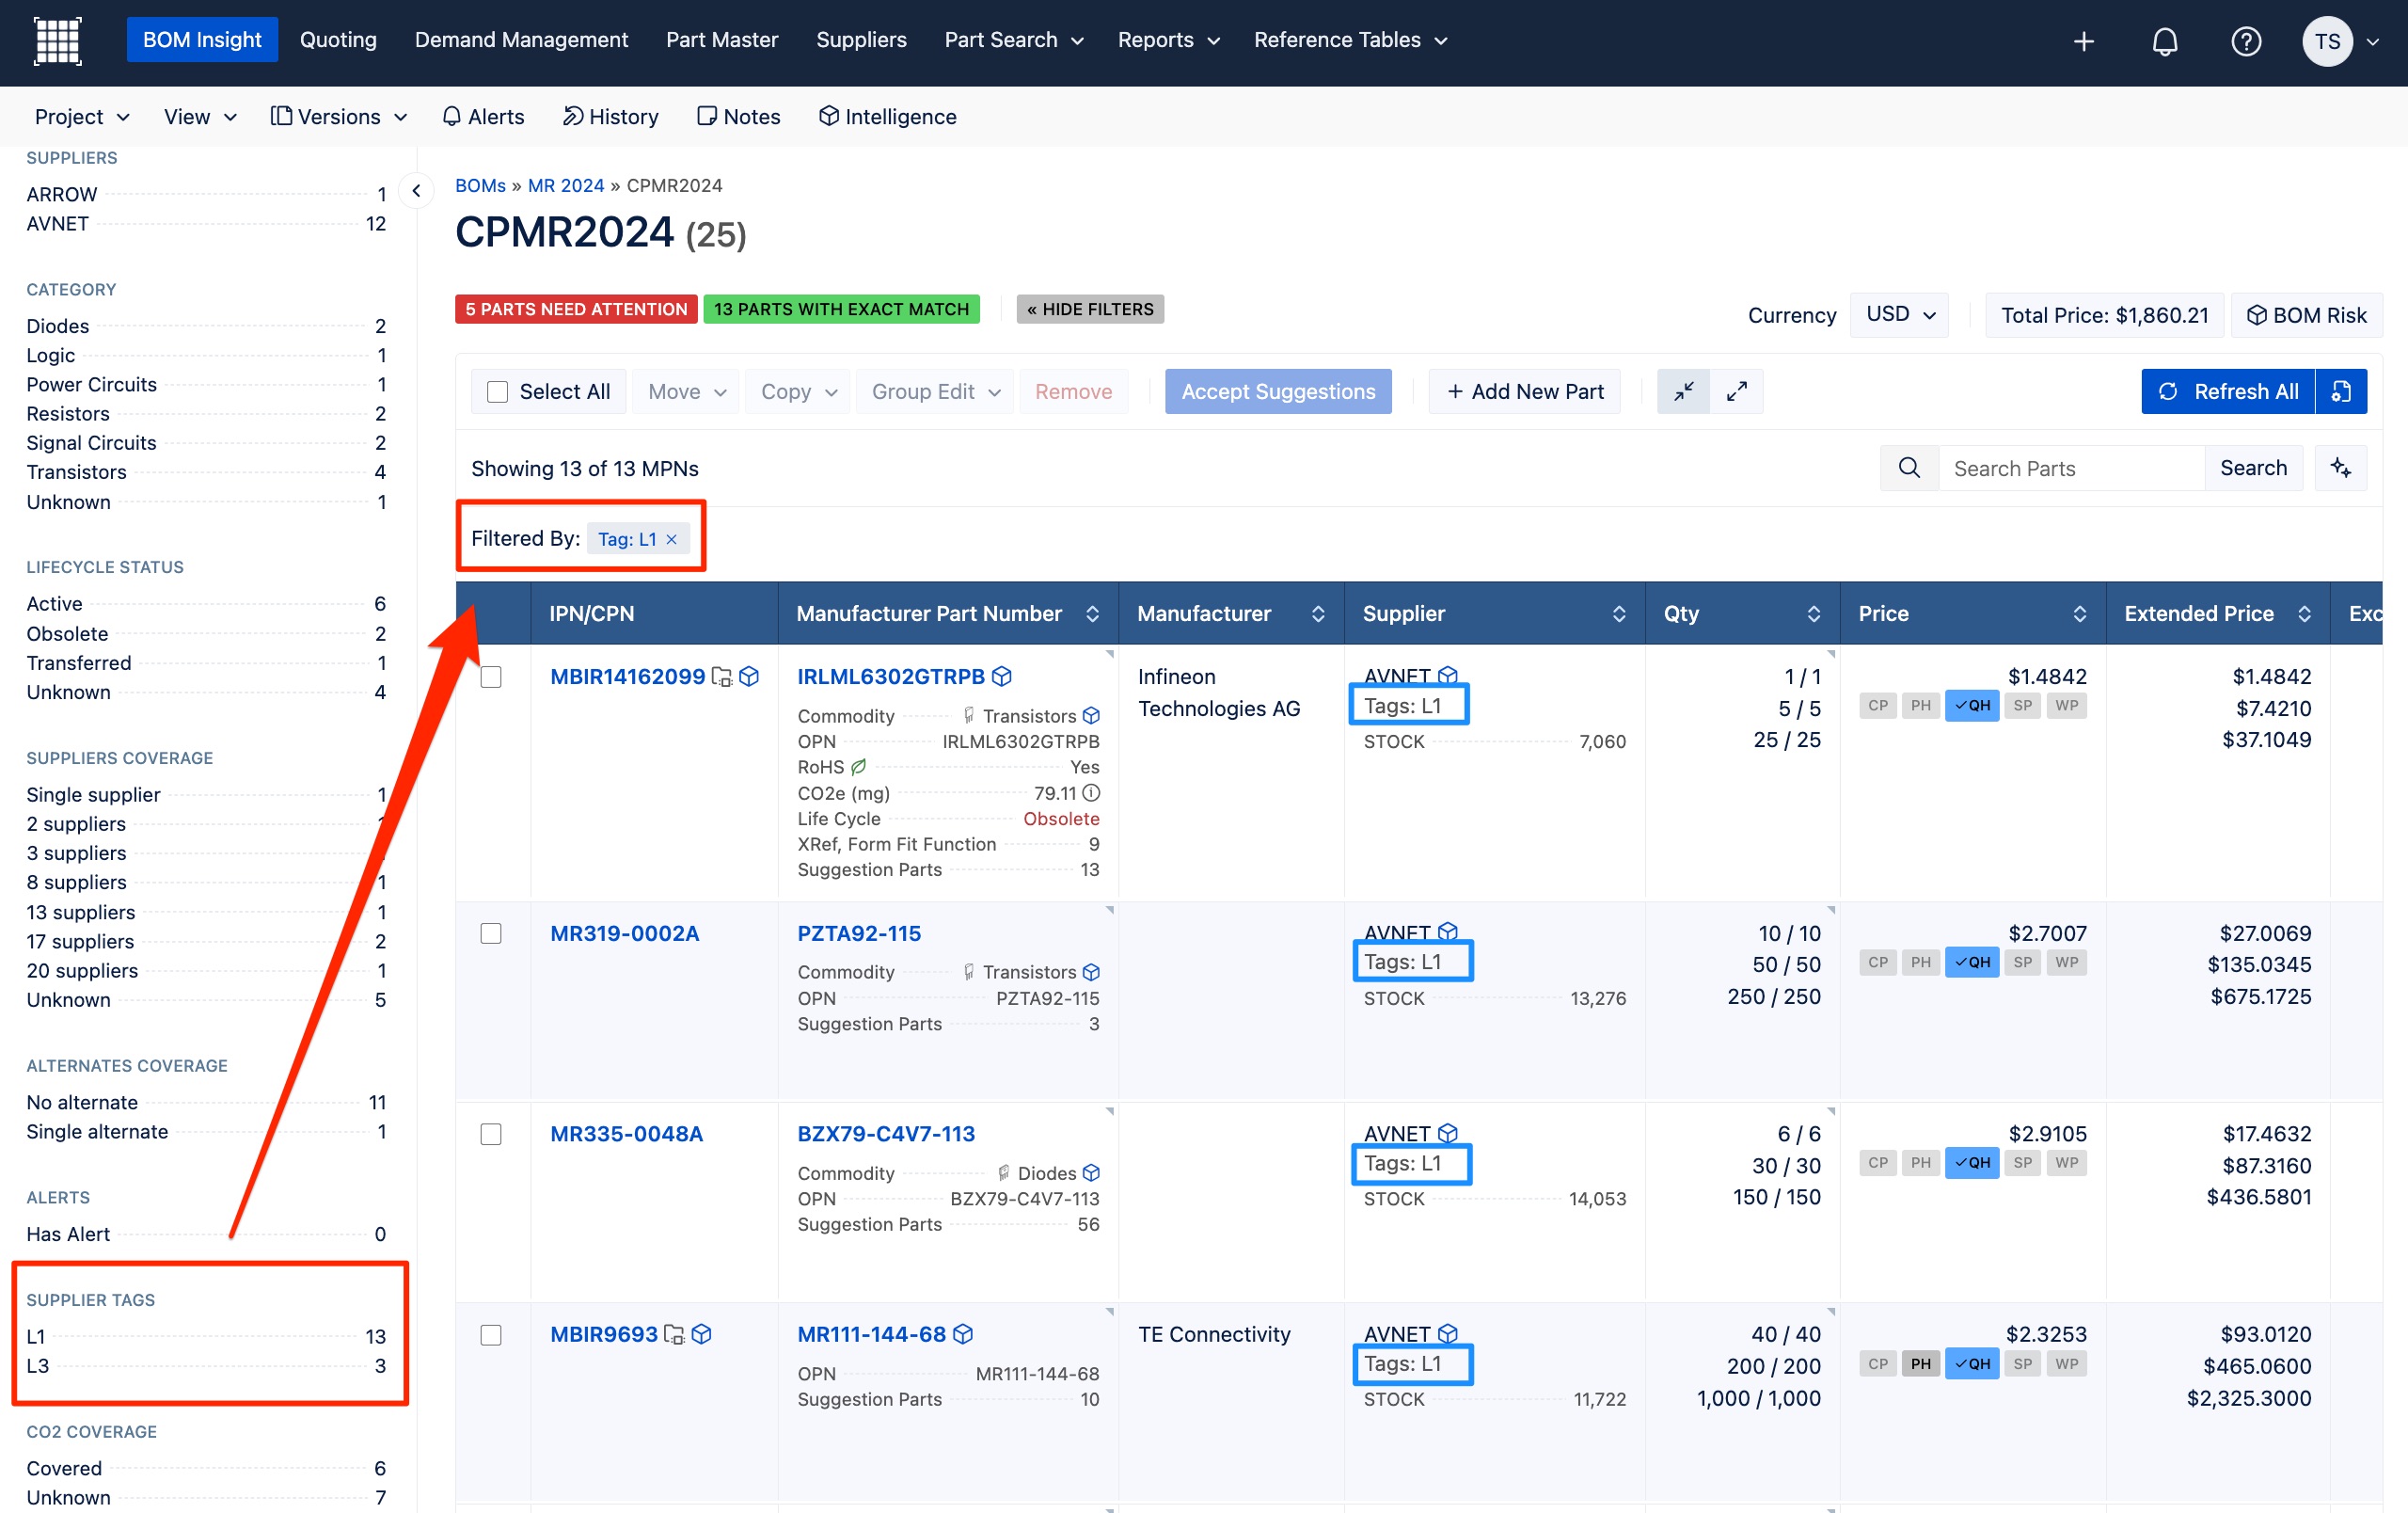Toggle PH price in MR111-144-68 row
Image resolution: width=2408 pixels, height=1513 pixels.
pyautogui.click(x=1920, y=1363)
